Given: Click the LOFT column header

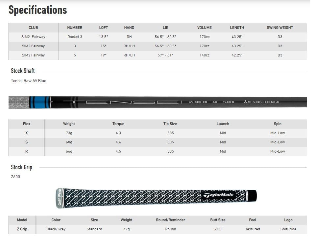Looking at the screenshot, I should coord(103,28).
